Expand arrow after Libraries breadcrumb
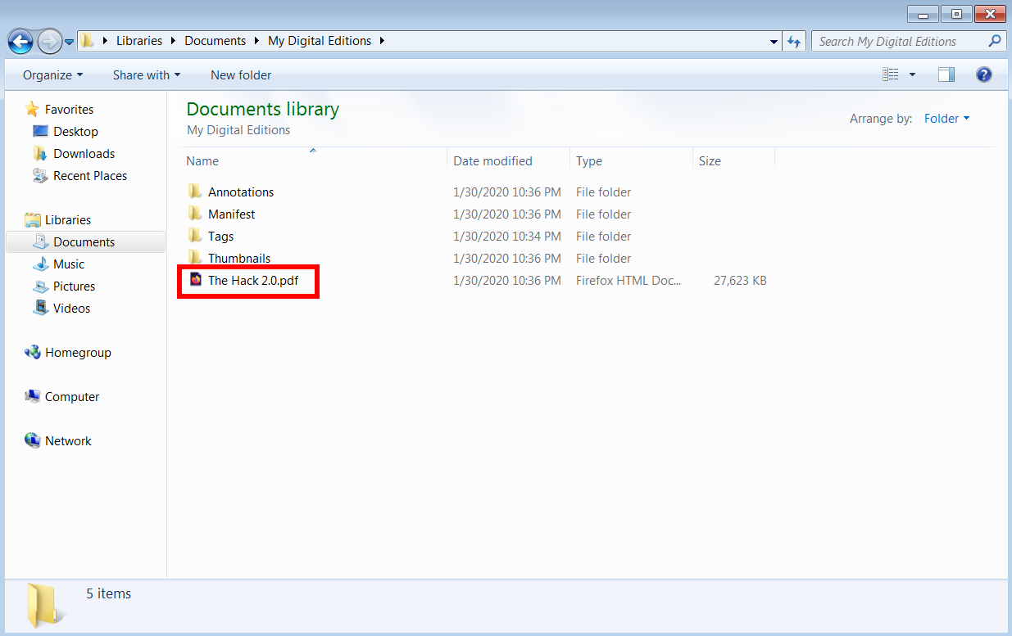Viewport: 1012px width, 636px height. coord(173,41)
